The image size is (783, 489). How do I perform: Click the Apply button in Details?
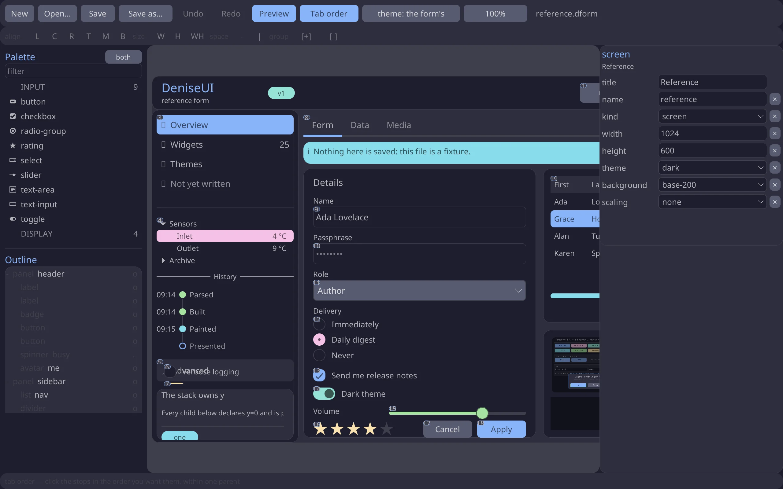point(501,429)
